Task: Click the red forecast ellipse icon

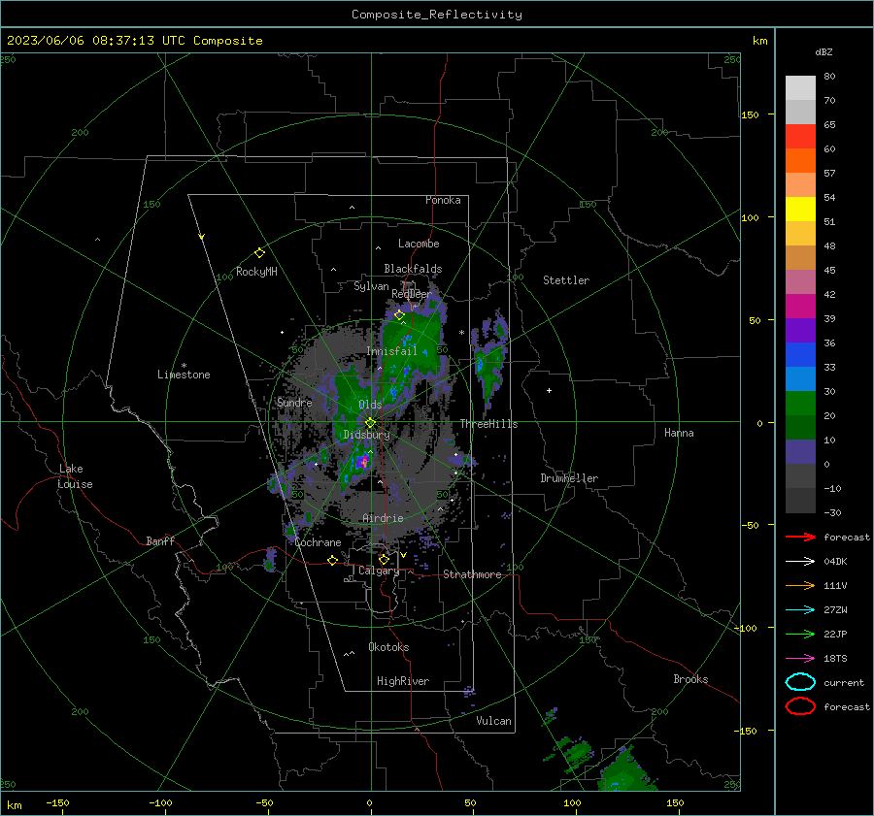Action: point(800,706)
